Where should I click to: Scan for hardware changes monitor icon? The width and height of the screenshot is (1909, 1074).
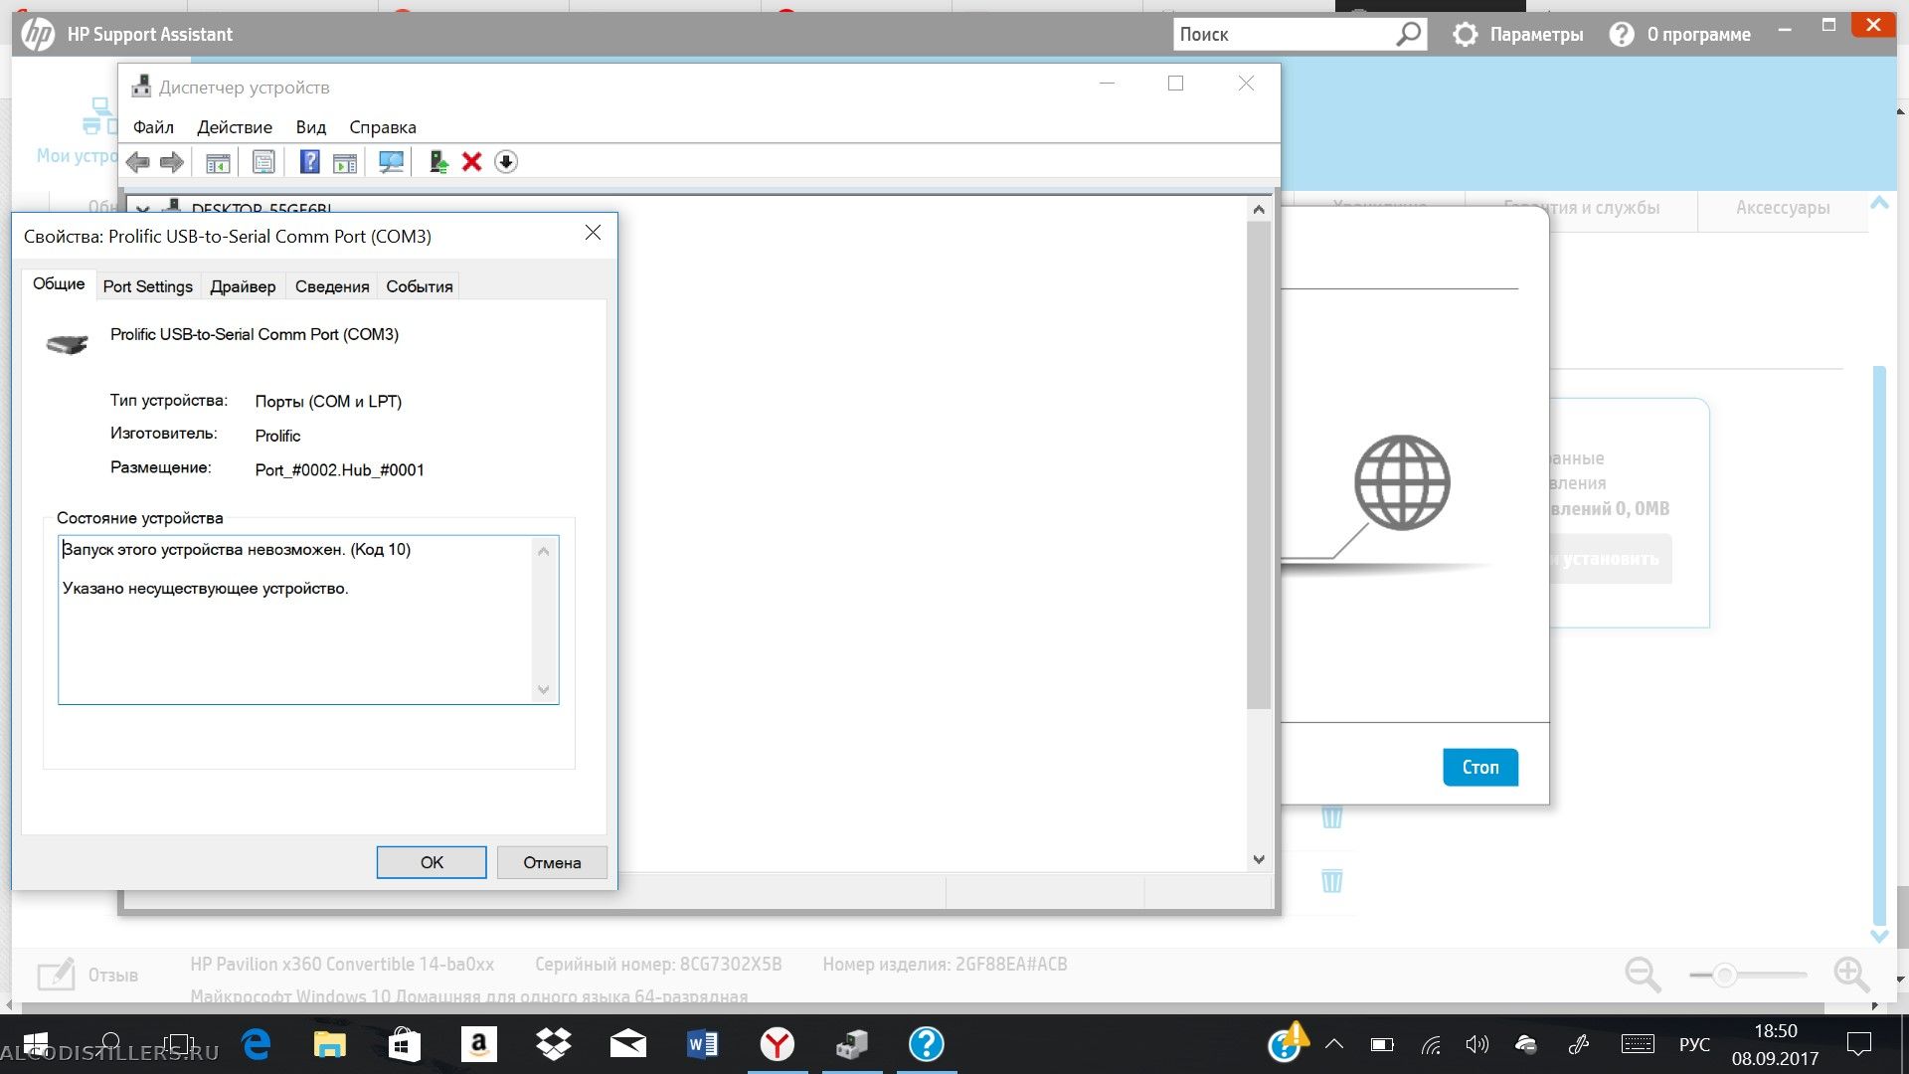[392, 162]
